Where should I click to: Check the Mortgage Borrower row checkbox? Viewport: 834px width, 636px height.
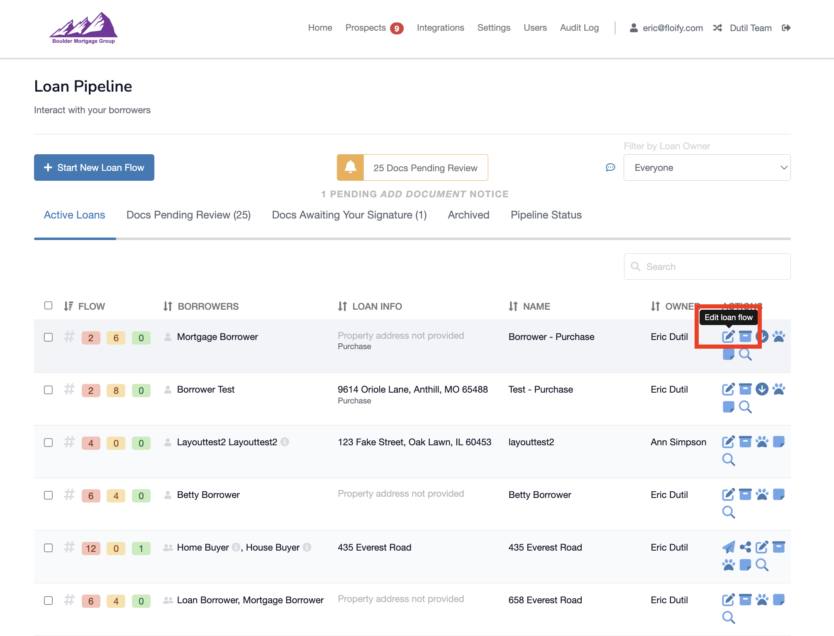(48, 337)
